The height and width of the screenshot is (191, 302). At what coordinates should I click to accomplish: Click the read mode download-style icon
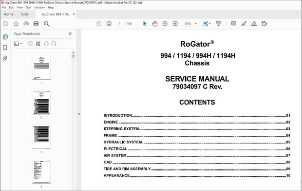[x=219, y=24]
